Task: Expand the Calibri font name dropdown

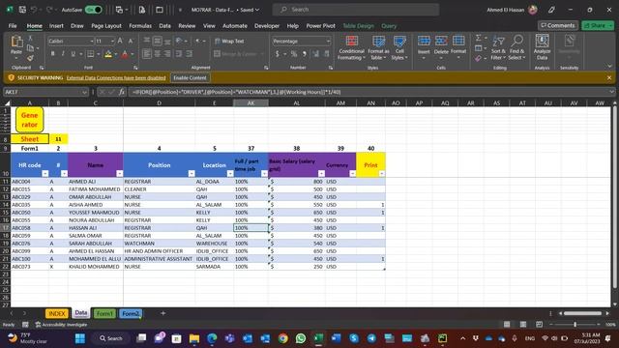Action: point(91,41)
